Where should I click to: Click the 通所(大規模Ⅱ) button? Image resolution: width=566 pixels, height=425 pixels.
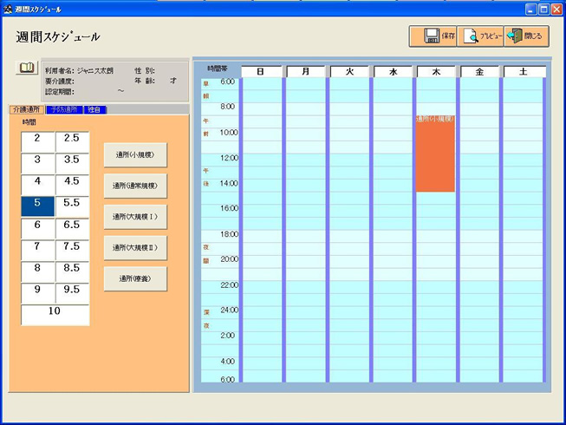coord(135,248)
